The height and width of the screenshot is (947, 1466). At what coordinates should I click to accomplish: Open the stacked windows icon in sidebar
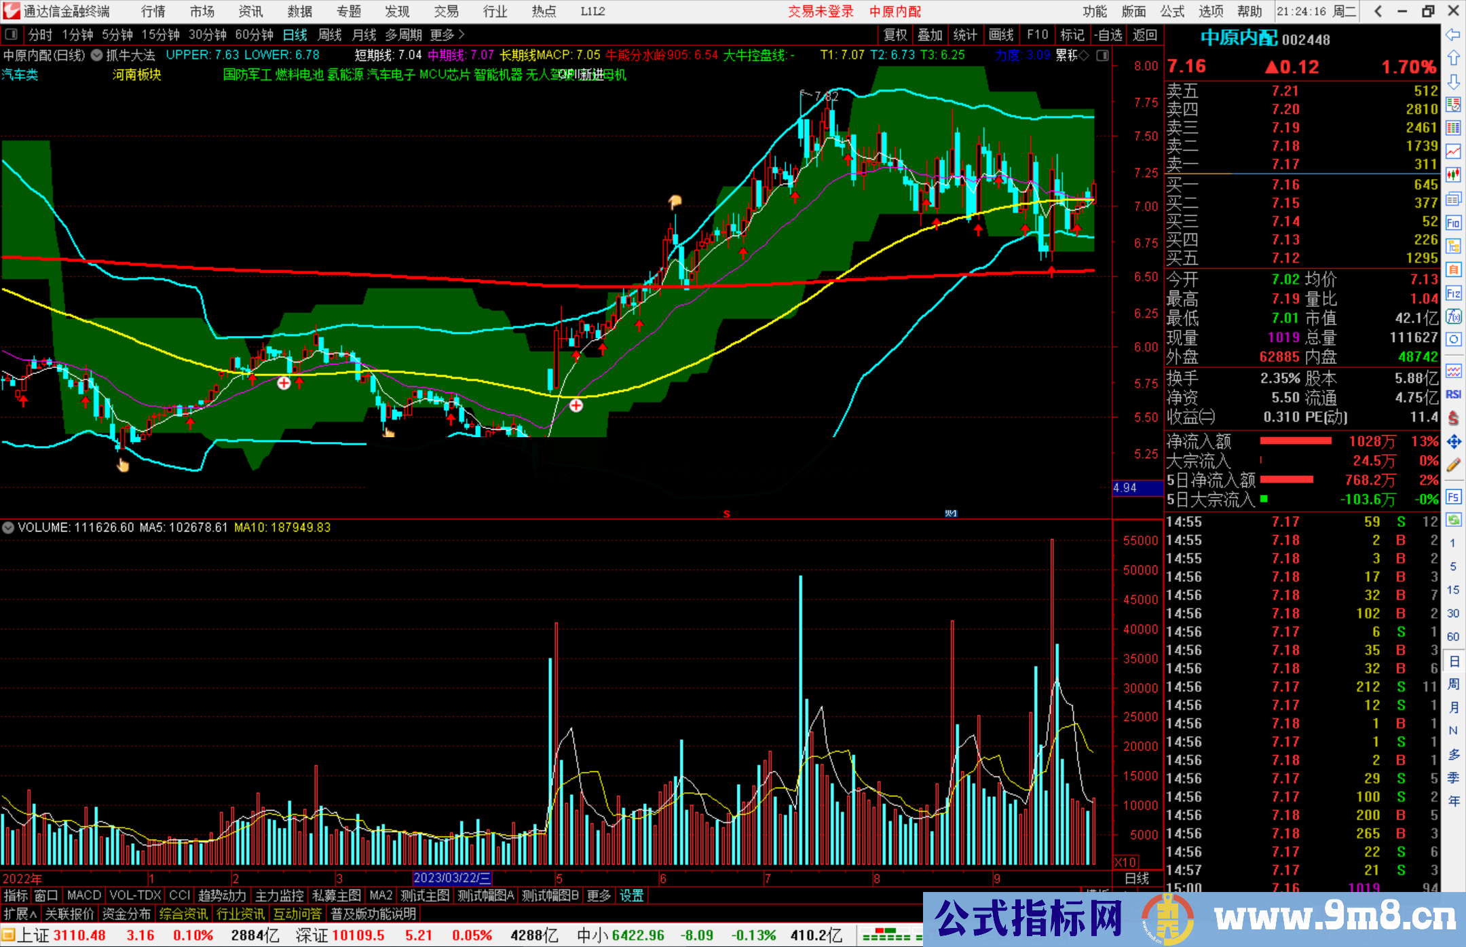(x=1453, y=199)
